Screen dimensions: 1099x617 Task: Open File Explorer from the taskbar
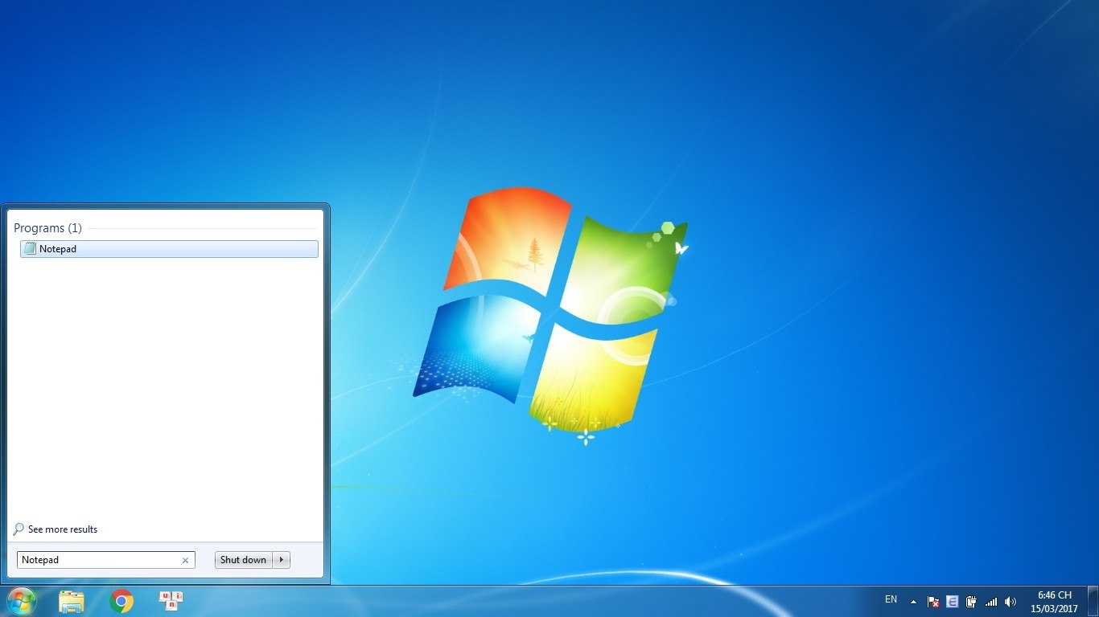coord(72,601)
